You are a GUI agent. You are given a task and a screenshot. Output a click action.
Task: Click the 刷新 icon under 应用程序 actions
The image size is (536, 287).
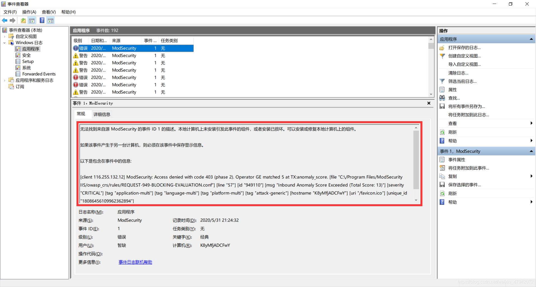point(442,132)
